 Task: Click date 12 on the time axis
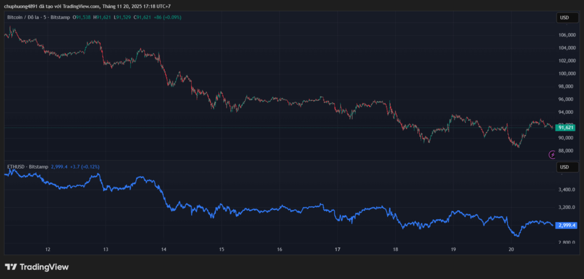click(48, 249)
